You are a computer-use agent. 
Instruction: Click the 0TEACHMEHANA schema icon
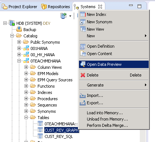point(26,61)
